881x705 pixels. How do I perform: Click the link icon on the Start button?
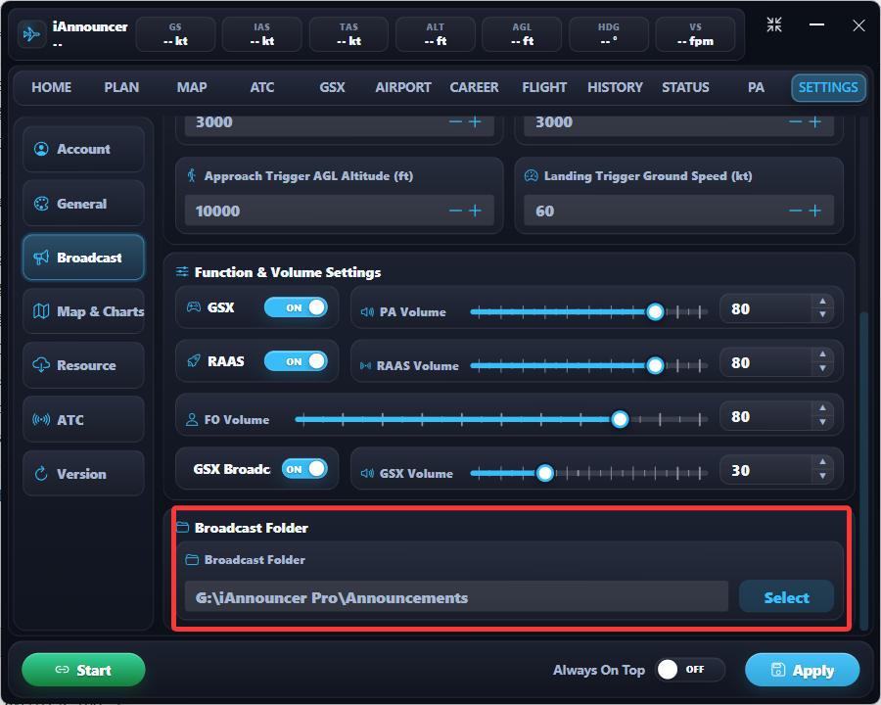pyautogui.click(x=62, y=670)
